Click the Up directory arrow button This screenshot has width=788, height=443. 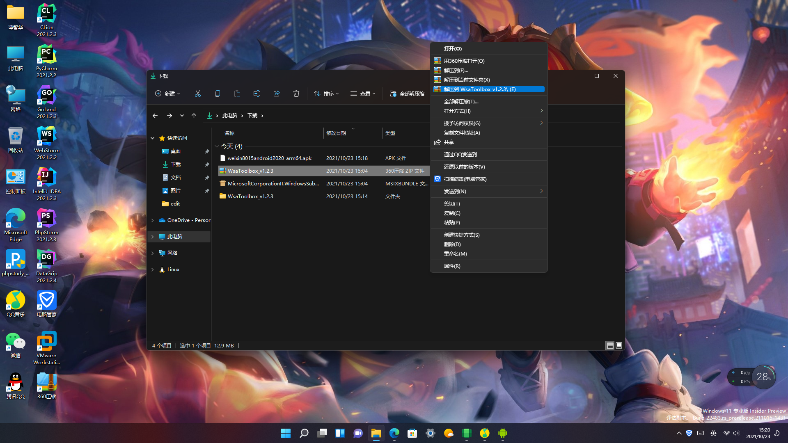(194, 116)
